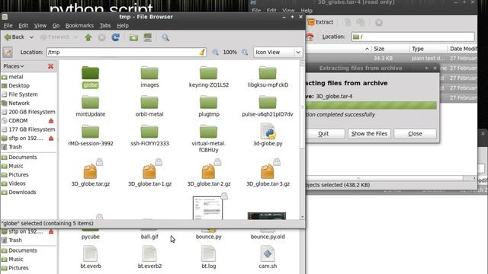Select the orbit-metal folder
Image resolution: width=488 pixels, height=274 pixels.
click(149, 107)
